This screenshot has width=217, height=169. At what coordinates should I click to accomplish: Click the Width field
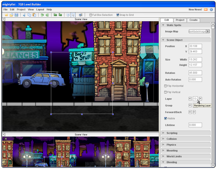click(195, 59)
